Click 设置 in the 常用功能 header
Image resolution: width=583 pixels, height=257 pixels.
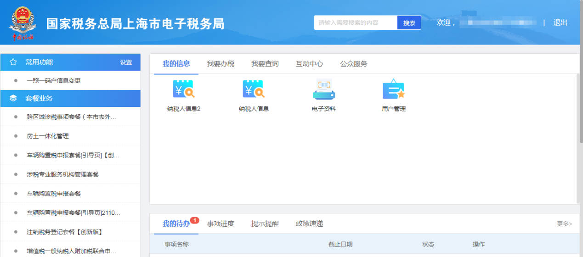pyautogui.click(x=126, y=62)
